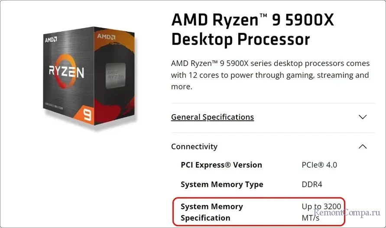
Task: Collapse the Connectivity section chevron
Action: [363, 147]
